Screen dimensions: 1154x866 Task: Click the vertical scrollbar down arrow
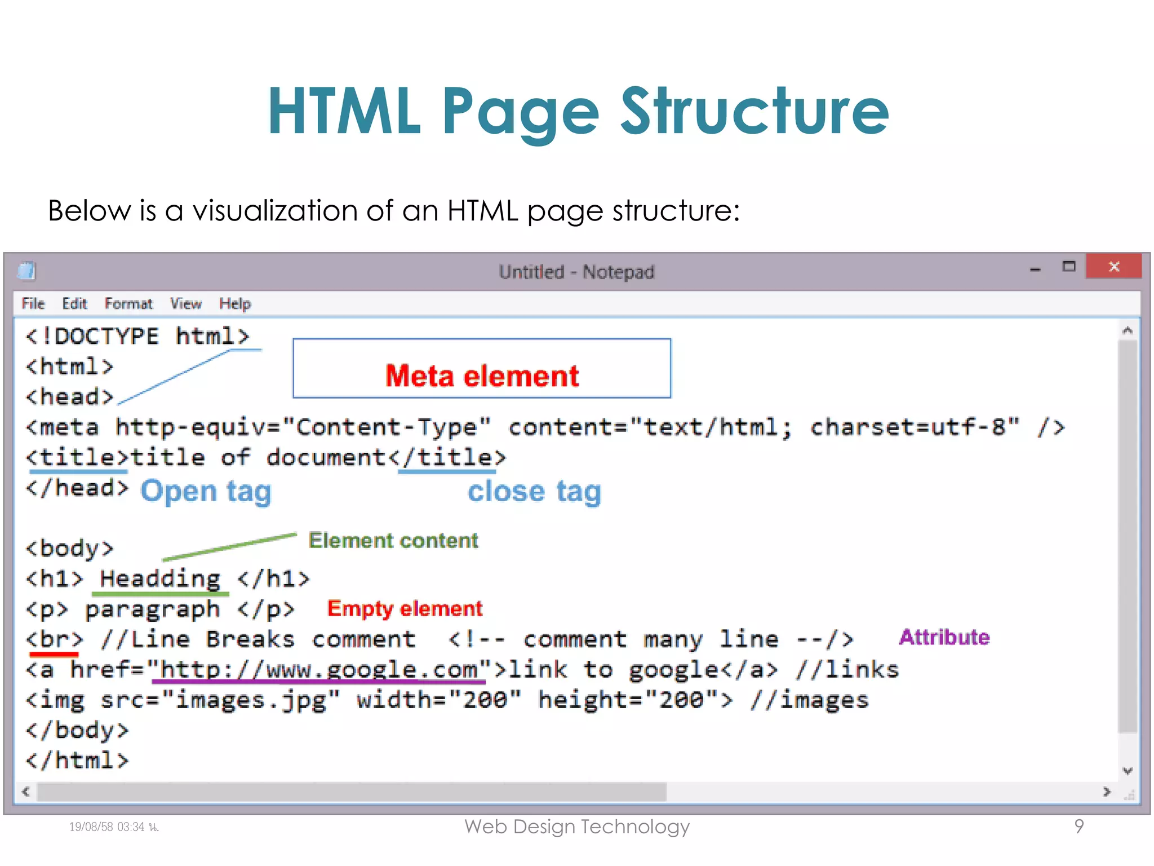click(x=1128, y=771)
